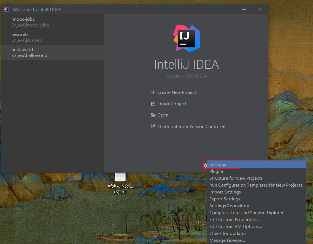Select Check for Updates

(256, 234)
